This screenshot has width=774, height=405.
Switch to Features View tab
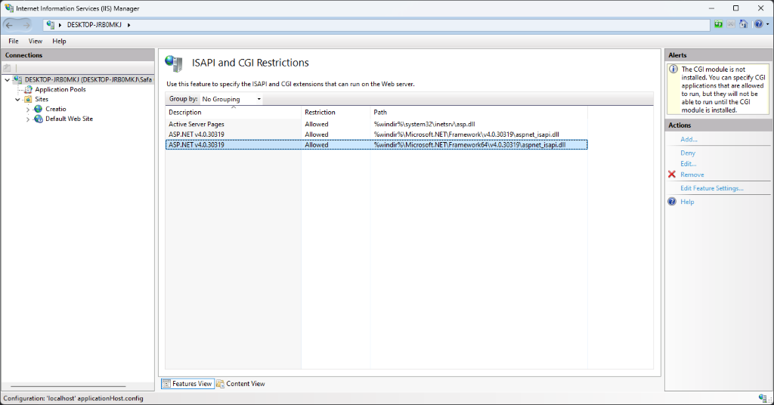click(187, 383)
